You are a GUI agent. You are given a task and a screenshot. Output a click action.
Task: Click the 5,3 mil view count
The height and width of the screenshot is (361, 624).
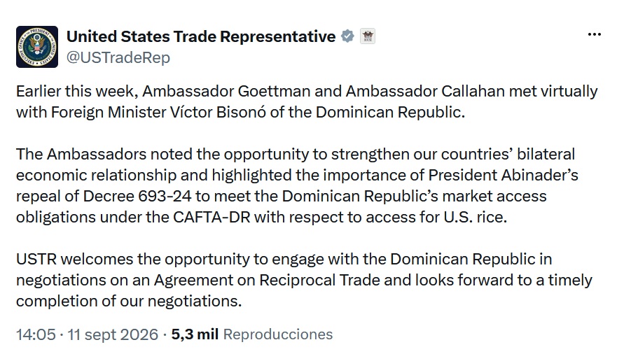(x=195, y=334)
